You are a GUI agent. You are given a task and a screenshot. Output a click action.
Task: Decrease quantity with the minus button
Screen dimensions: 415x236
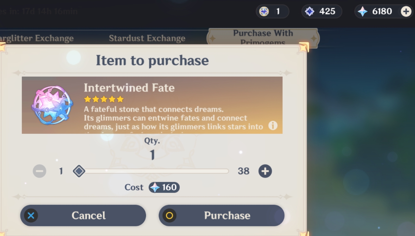(x=39, y=171)
